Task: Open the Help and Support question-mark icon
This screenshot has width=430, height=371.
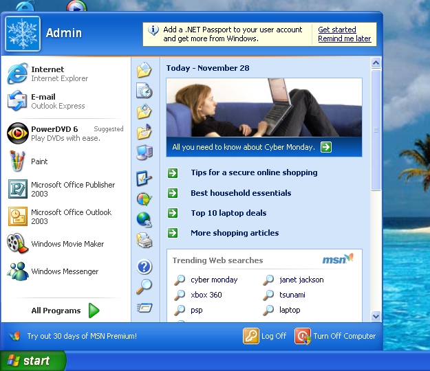Action: [144, 267]
